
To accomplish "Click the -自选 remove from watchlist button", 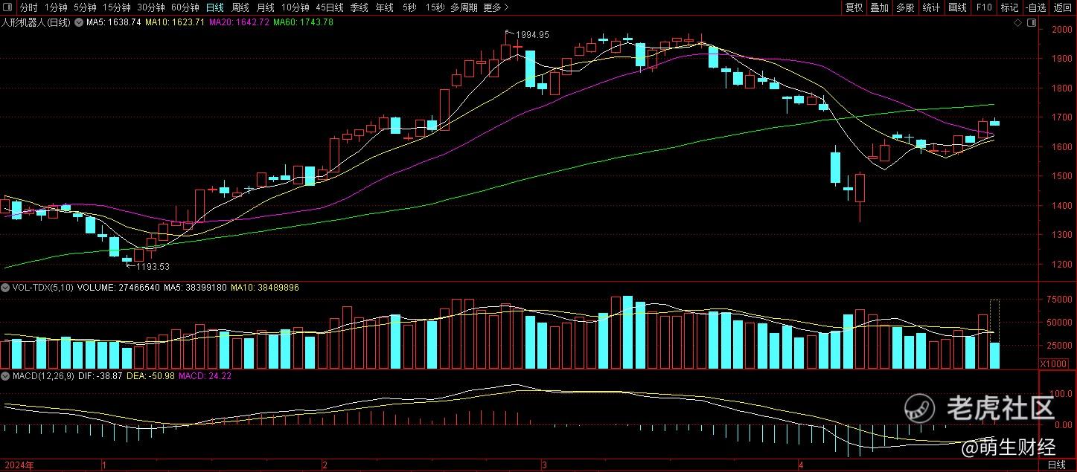I will 1036,7.
